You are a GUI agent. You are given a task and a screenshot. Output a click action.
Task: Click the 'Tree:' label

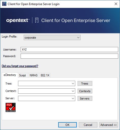point(9,84)
